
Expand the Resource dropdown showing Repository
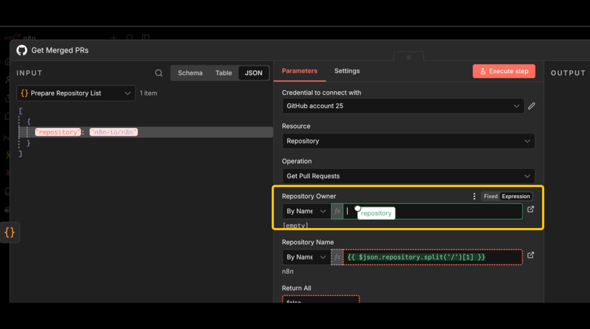click(x=409, y=141)
